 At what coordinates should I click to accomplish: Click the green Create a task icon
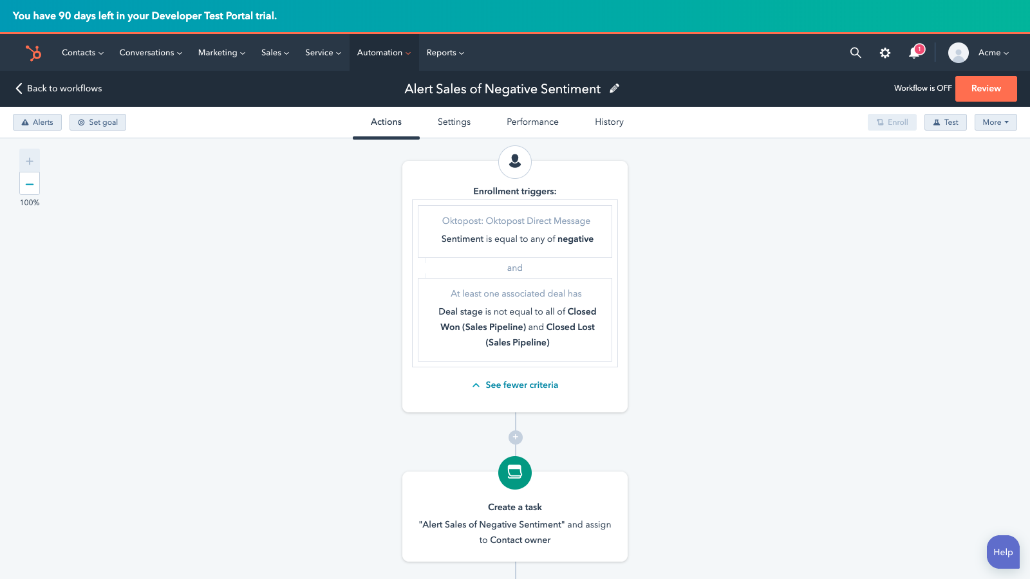point(515,473)
